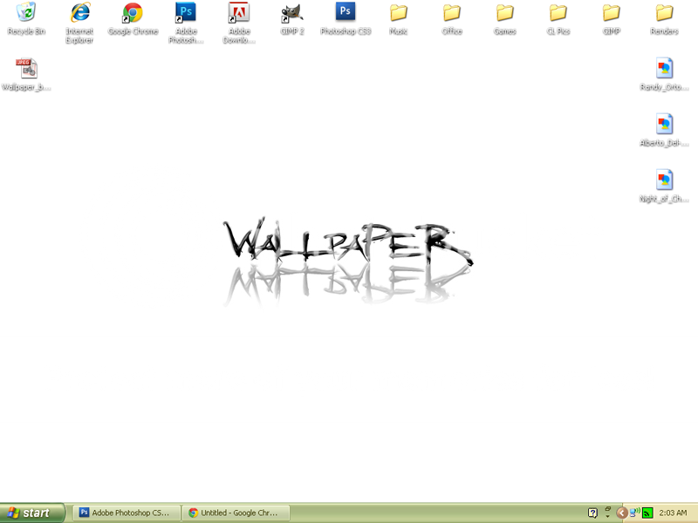Select the Randy_Orto file icon
Screen dimensions: 698x523
click(x=665, y=69)
